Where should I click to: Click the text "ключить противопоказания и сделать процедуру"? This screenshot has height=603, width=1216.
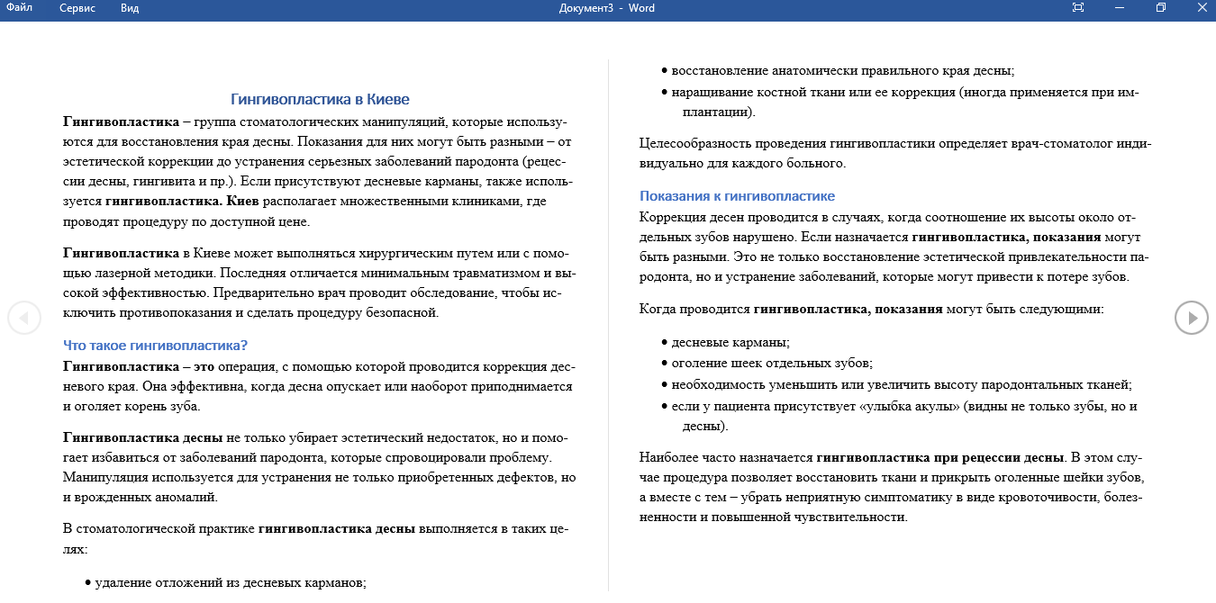click(x=218, y=313)
